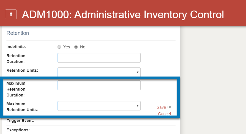
Task: Click the Retention section heading
Action: click(18, 33)
